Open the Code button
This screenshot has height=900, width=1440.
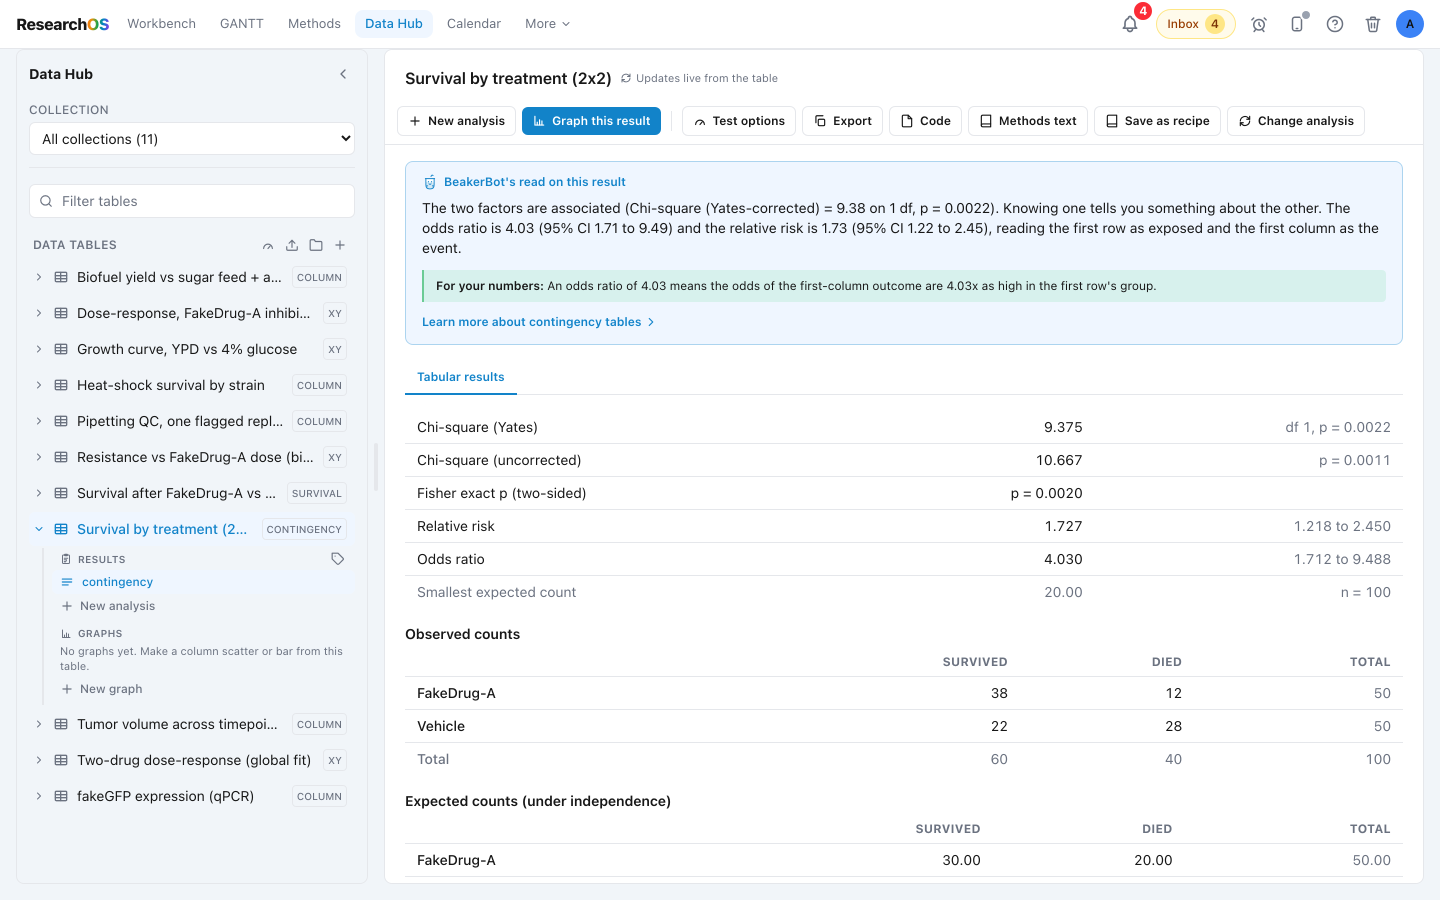coord(925,121)
